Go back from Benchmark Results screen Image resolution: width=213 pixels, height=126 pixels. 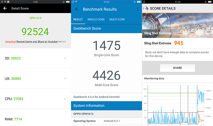(77, 9)
